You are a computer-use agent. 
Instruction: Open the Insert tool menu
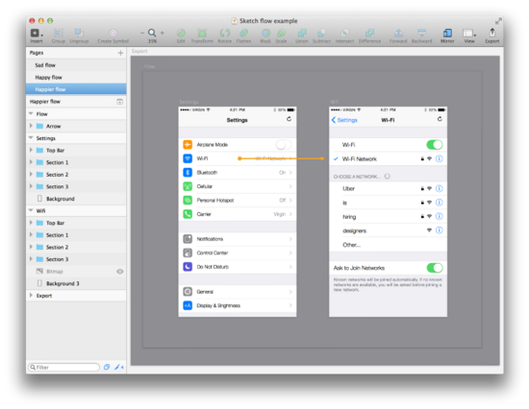(37, 33)
